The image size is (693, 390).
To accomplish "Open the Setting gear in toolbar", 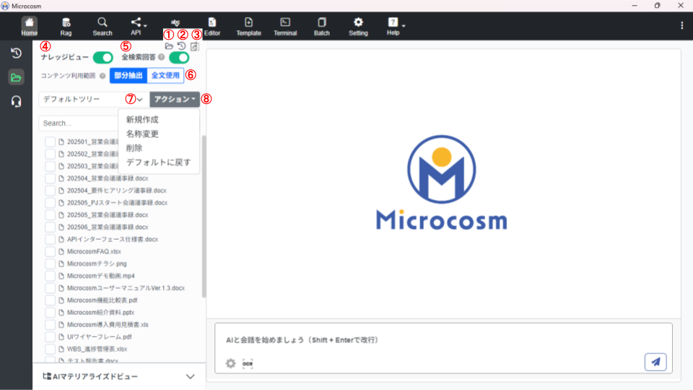I will (358, 27).
